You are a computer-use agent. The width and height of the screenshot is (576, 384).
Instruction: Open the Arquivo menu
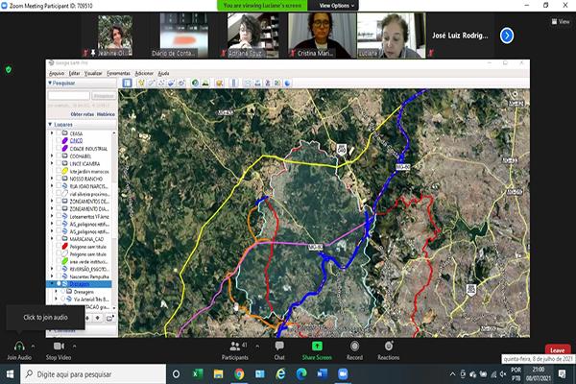click(57, 73)
